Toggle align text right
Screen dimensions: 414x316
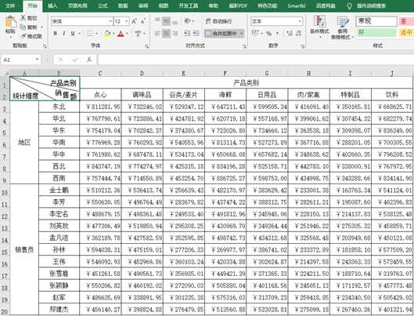point(175,33)
